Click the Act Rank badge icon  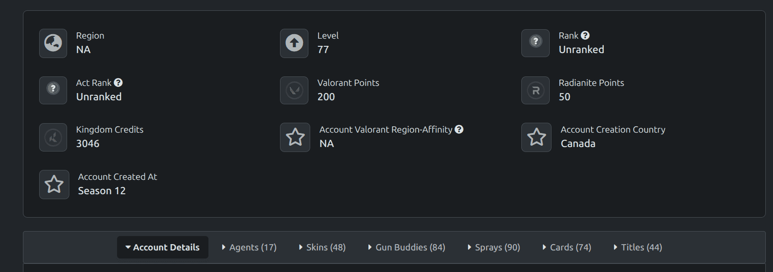click(x=53, y=90)
